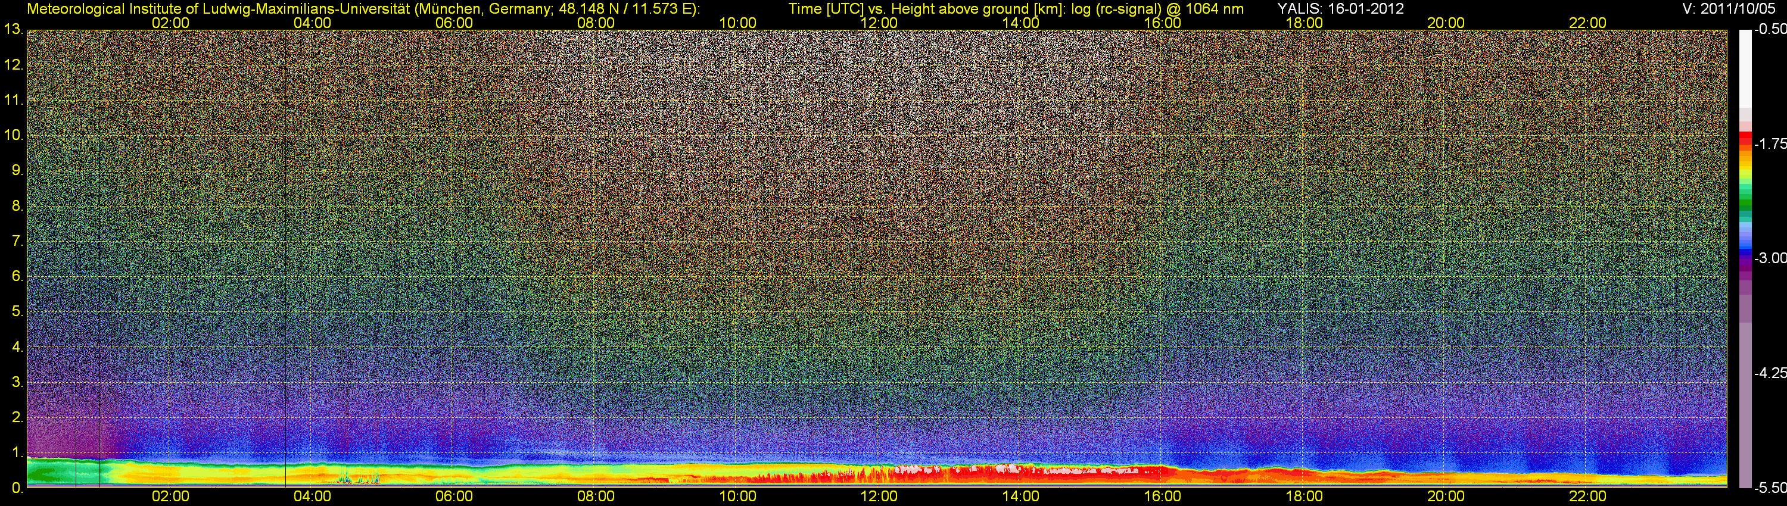Click the '0.' height axis label
1787x506 pixels.
coord(17,488)
